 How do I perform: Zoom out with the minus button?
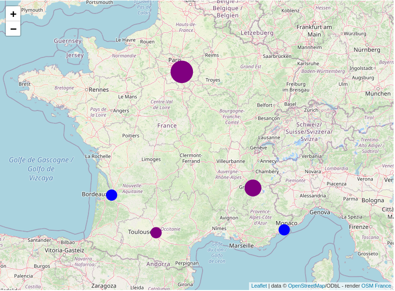point(13,28)
